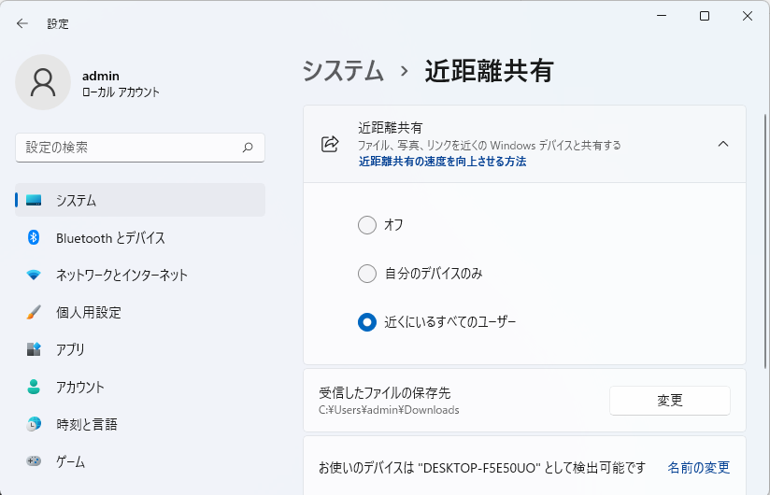Open ネットワークとインターネット category
The height and width of the screenshot is (495, 770).
[x=140, y=275]
